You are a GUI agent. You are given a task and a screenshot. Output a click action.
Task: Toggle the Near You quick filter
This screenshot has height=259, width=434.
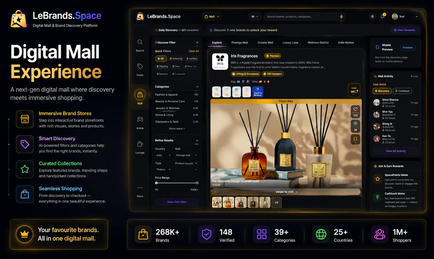coord(191,66)
